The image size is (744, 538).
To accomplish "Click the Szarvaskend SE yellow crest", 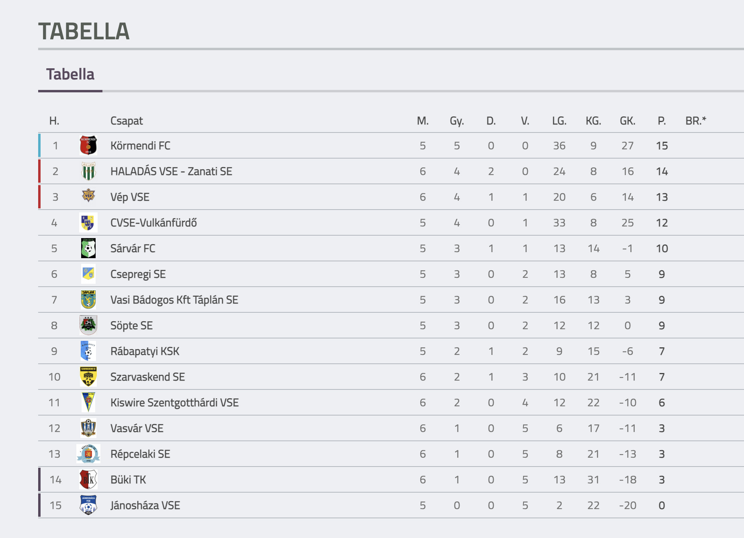I will click(x=88, y=377).
